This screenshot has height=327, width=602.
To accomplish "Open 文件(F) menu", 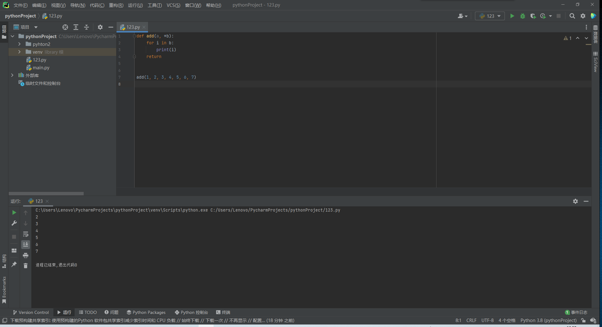I will click(21, 5).
